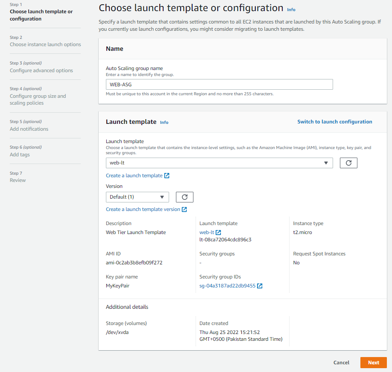Select the Request Spot Instances value No
This screenshot has height=372, width=392.
(296, 263)
